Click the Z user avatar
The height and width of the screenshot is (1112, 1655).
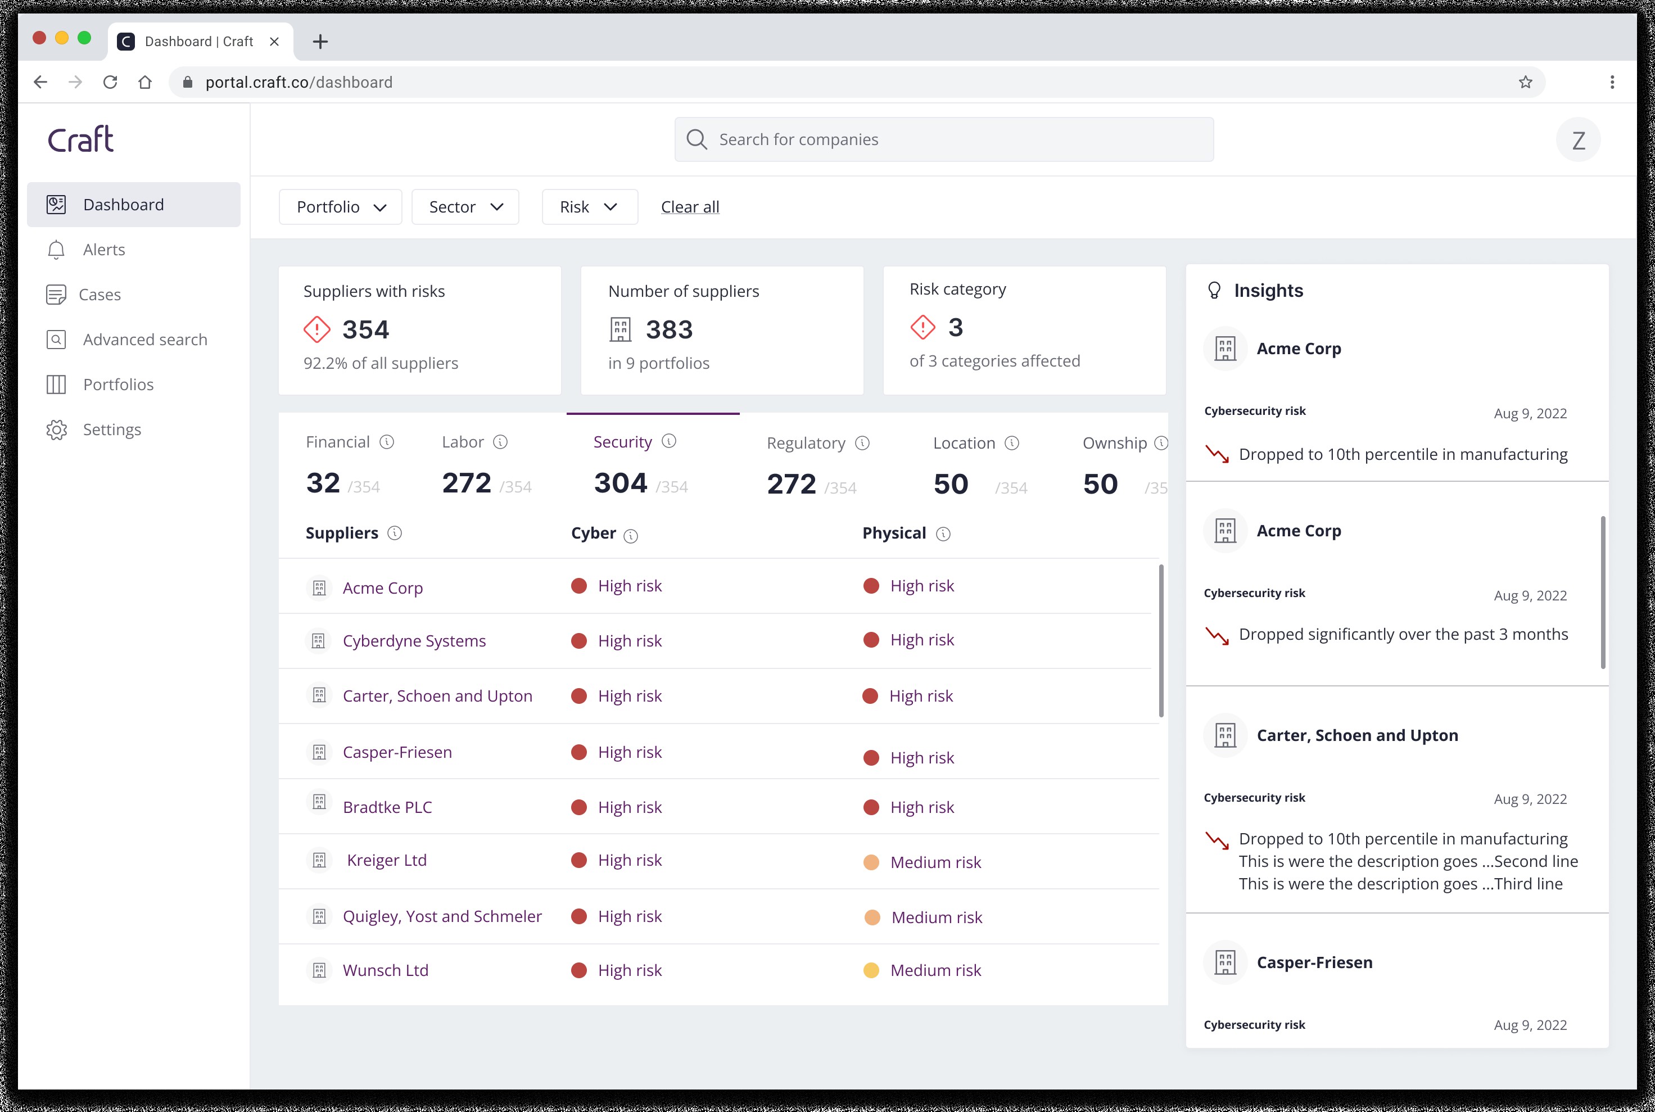pos(1579,140)
